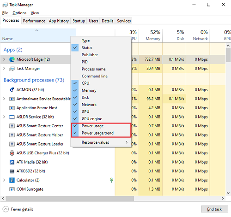
Task: Click the vertical scrollbar up arrow
Action: (x=228, y=46)
